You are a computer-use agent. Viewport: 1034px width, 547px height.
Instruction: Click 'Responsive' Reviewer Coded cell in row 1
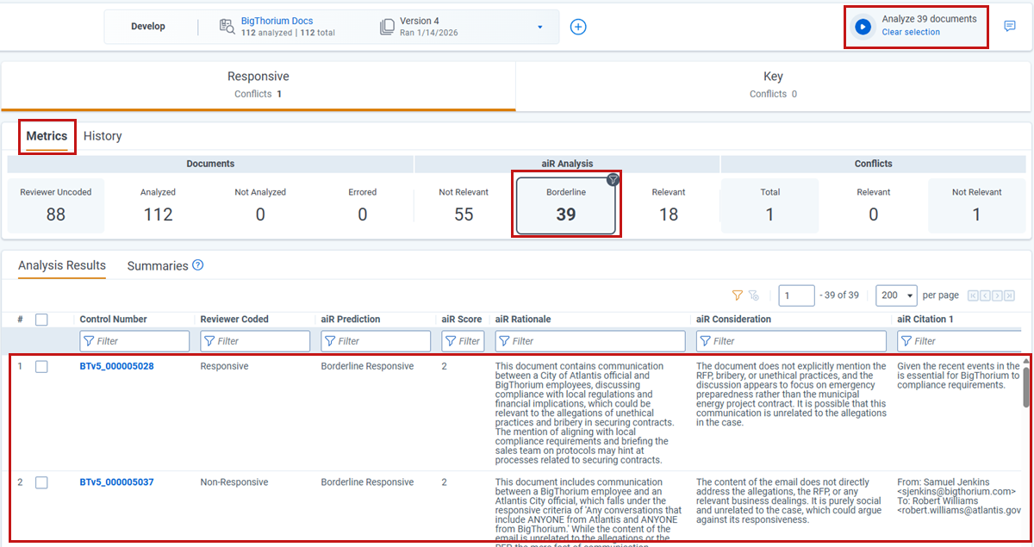(x=224, y=366)
